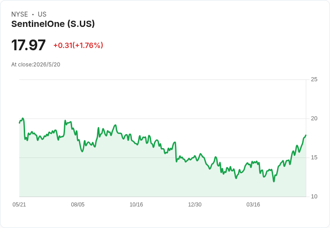Click the 05/21 date axis label
330x228 pixels.
click(x=19, y=205)
